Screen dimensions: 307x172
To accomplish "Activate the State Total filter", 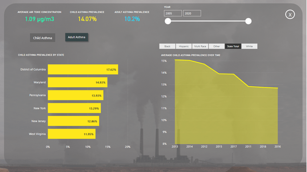I will pyautogui.click(x=233, y=46).
